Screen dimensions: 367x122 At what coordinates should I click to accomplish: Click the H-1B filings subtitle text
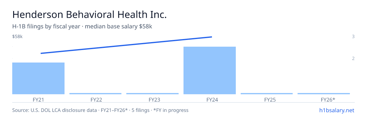coord(82,27)
